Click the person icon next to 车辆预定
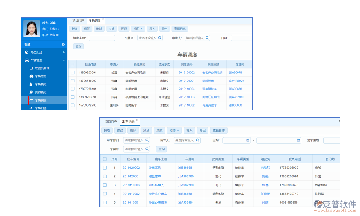360x216 pixels. click(31, 84)
